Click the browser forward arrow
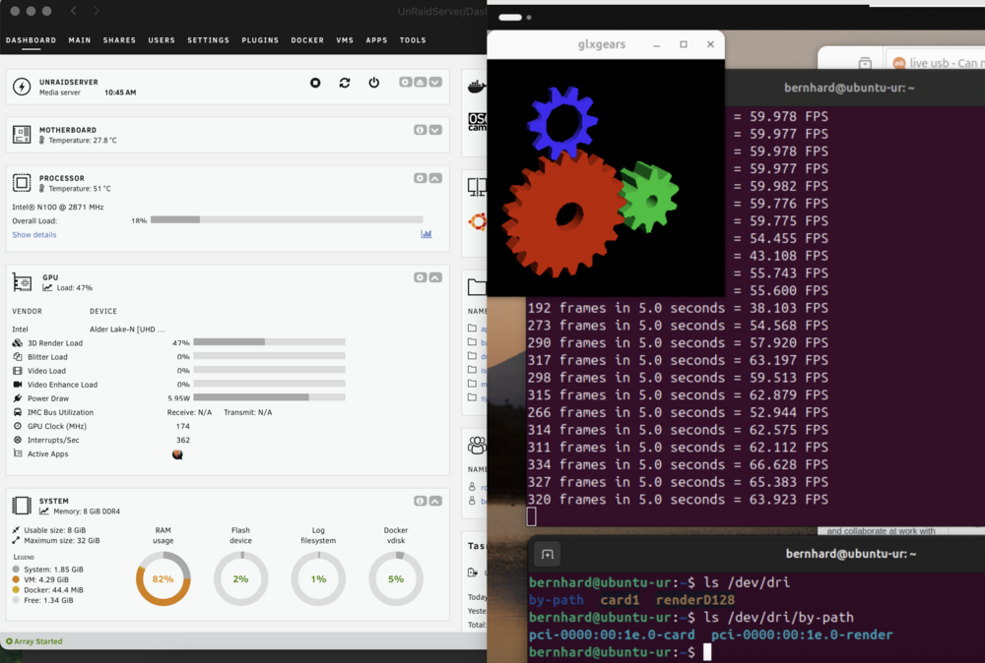The width and height of the screenshot is (985, 663). point(97,11)
